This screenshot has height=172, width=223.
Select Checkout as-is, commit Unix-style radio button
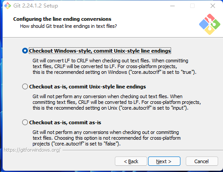pos(25,87)
